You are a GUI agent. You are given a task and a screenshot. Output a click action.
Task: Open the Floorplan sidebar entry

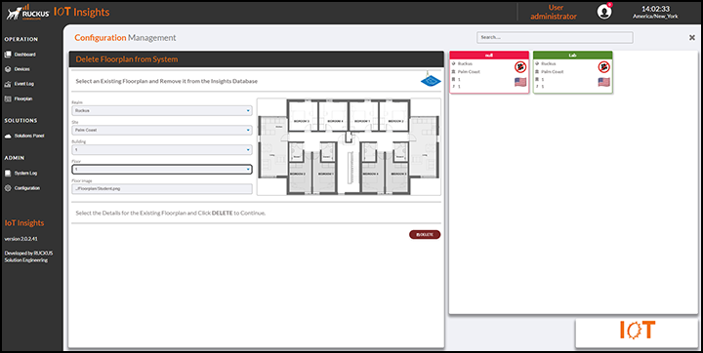click(23, 98)
